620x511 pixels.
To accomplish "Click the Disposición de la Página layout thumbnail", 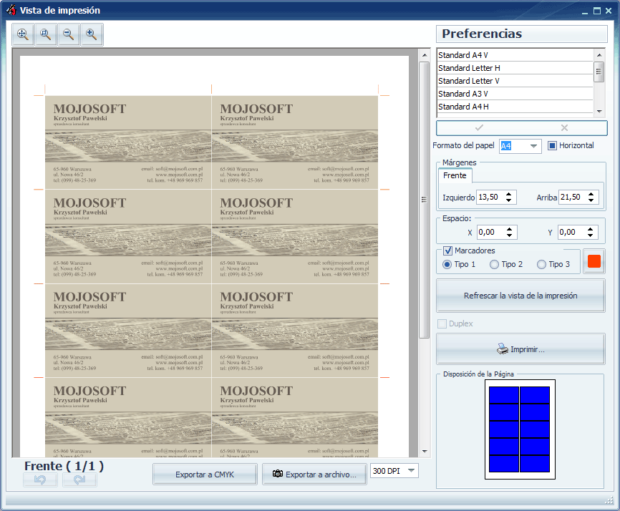I will [520, 429].
